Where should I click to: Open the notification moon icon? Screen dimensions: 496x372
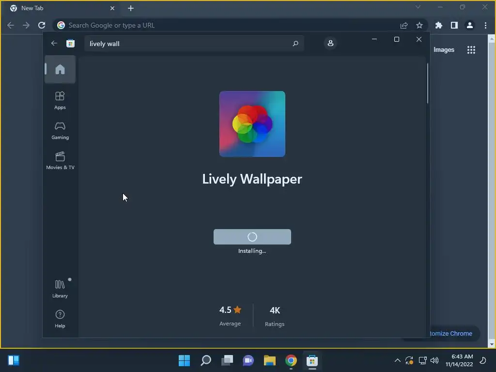483,360
